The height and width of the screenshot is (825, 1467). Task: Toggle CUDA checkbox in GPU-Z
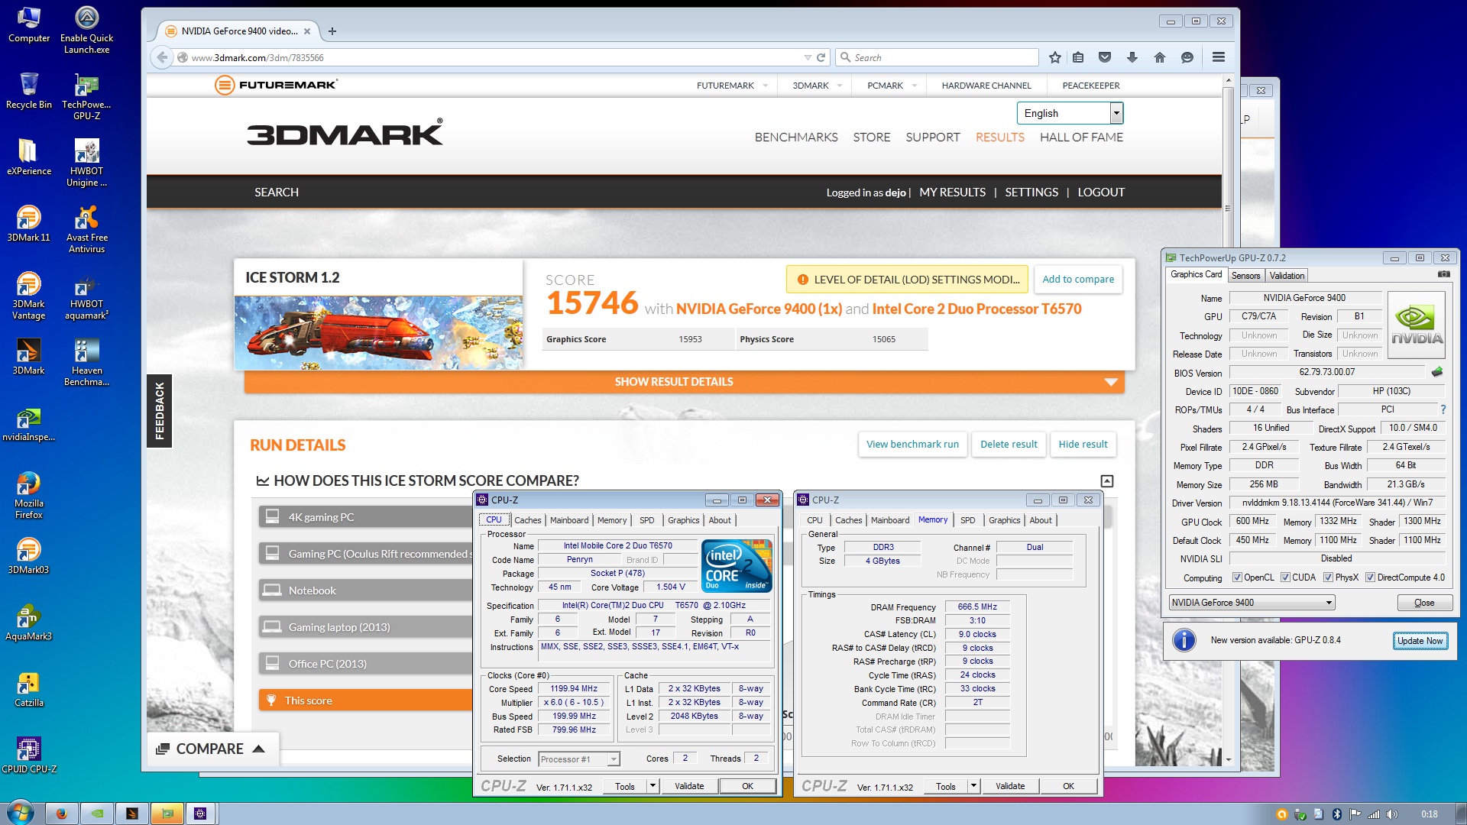pos(1285,577)
